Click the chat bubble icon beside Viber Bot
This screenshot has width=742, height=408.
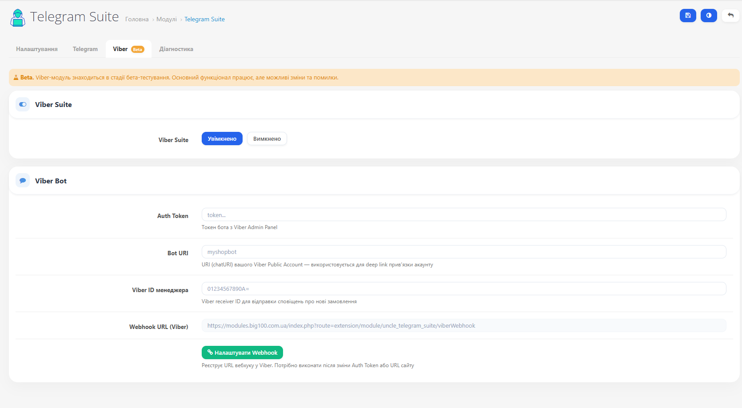[23, 181]
